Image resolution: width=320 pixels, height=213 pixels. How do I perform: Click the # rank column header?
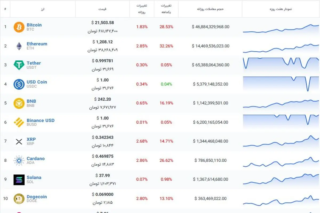pyautogui.click(x=5, y=9)
